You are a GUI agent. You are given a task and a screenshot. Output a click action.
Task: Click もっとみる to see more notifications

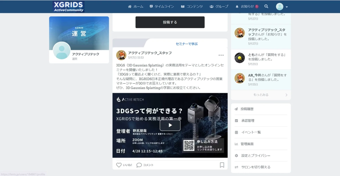coord(261,95)
